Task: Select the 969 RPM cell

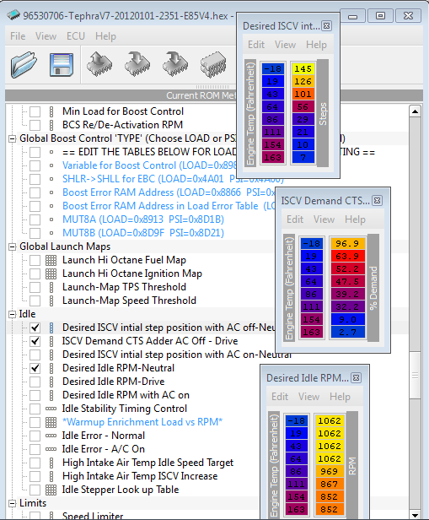Action: (x=330, y=472)
